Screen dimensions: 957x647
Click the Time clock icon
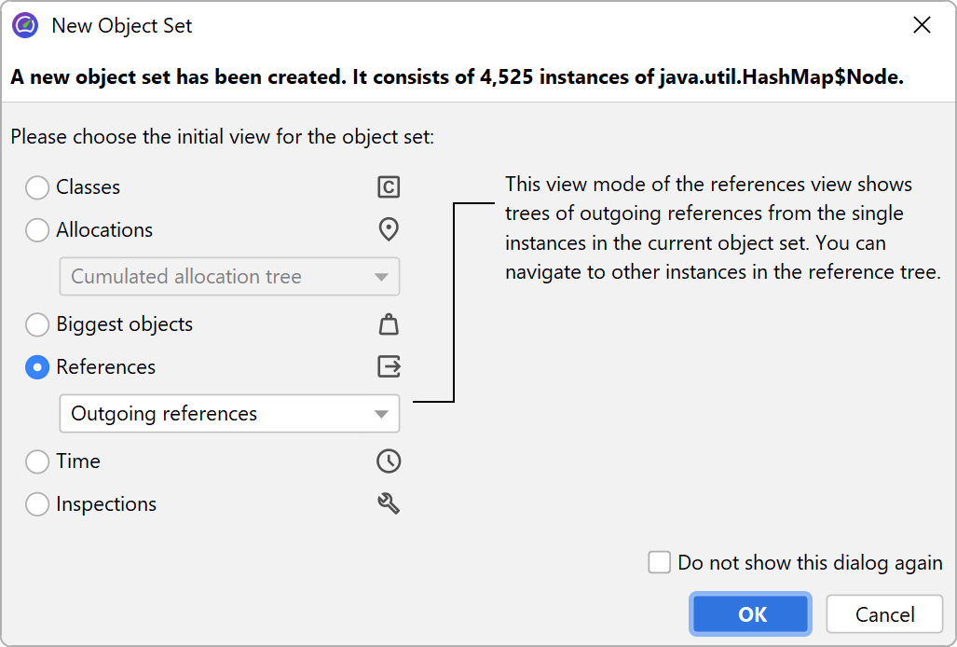[x=389, y=461]
